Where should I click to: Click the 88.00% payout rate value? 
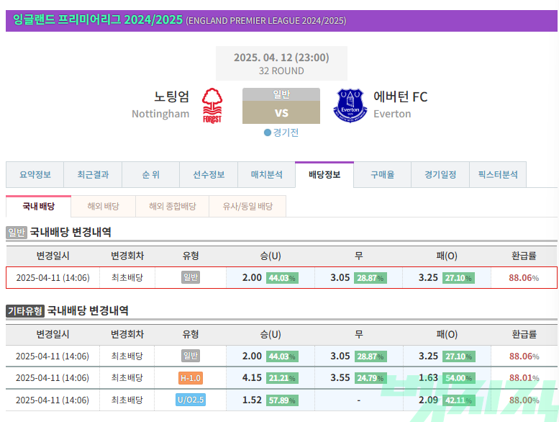tap(524, 400)
